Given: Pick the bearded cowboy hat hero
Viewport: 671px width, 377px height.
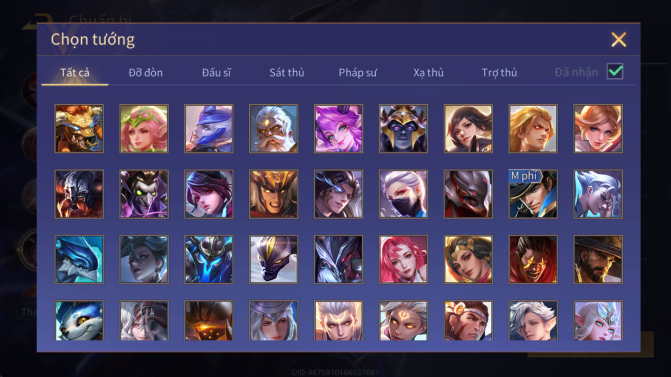Looking at the screenshot, I should [x=598, y=259].
